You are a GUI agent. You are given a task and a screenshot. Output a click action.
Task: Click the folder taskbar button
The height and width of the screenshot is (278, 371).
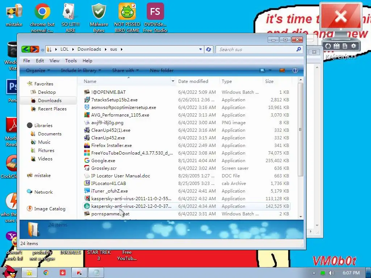pyautogui.click(x=29, y=273)
